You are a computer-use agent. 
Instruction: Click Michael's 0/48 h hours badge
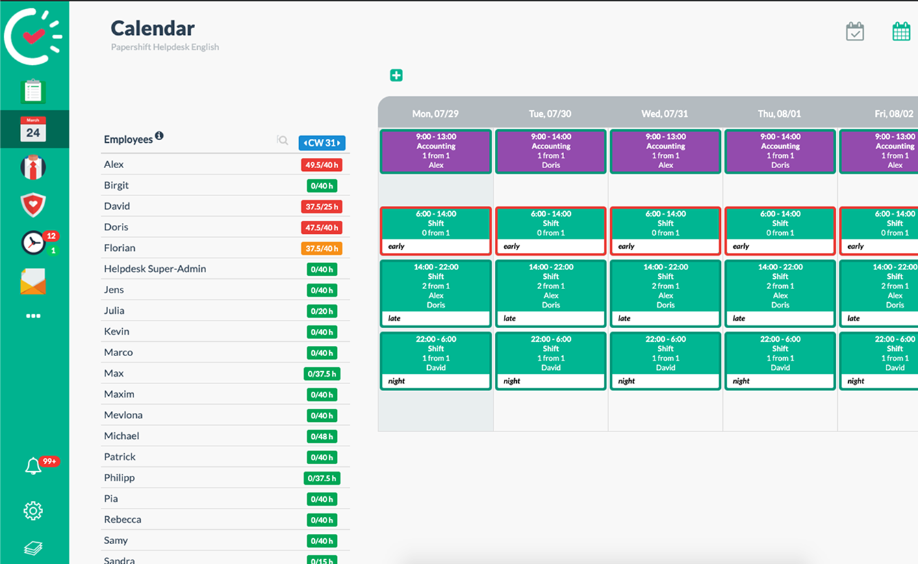click(x=322, y=436)
